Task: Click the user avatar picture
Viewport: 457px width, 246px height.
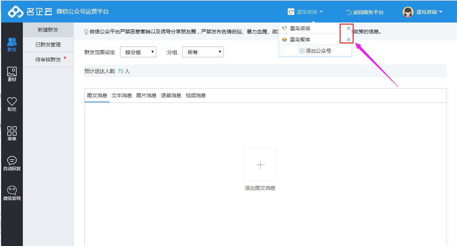Action: point(408,12)
